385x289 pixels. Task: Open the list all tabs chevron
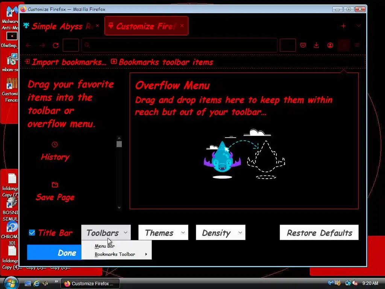click(358, 26)
